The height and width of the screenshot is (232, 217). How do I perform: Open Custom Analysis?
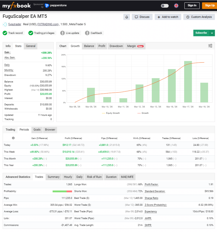(x=199, y=17)
